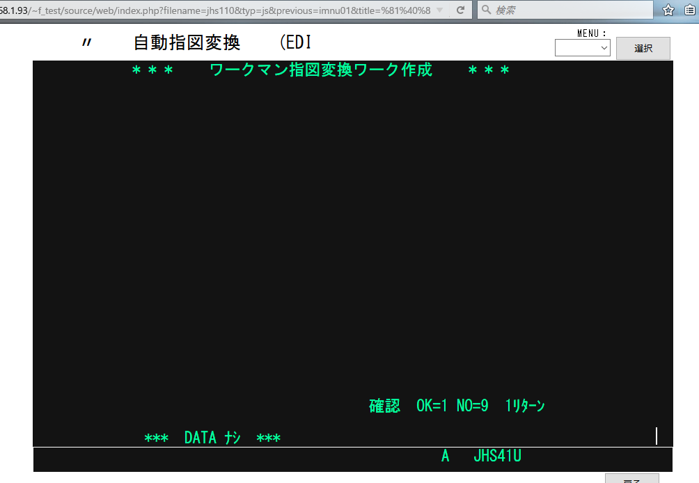Click the 1リターン text in prompt

(x=525, y=406)
